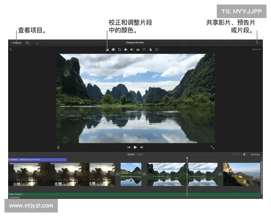
Task: Open the Share icon in title bar
Action: pyautogui.click(x=257, y=43)
